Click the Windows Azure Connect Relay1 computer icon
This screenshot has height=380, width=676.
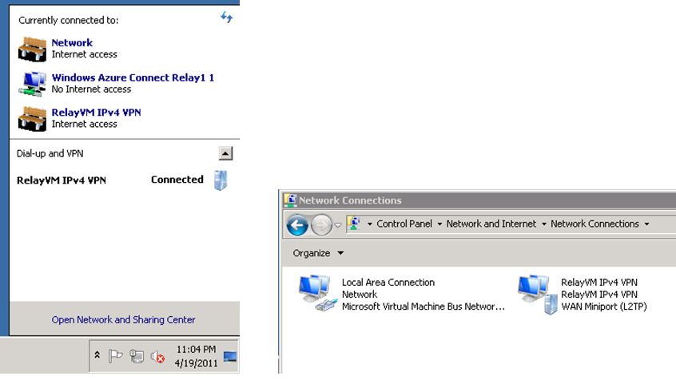pos(32,84)
